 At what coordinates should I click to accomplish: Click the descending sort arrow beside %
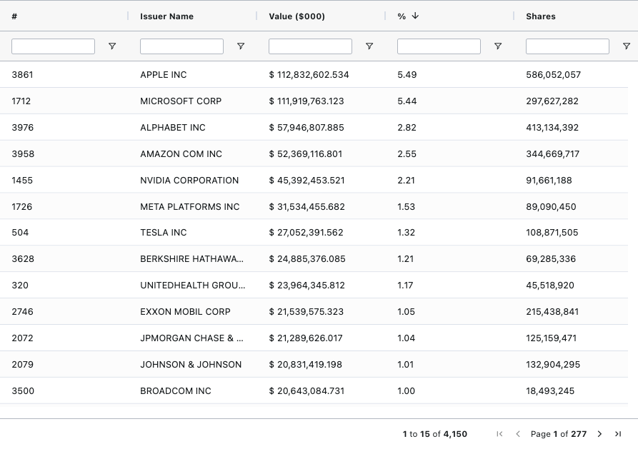coord(415,16)
